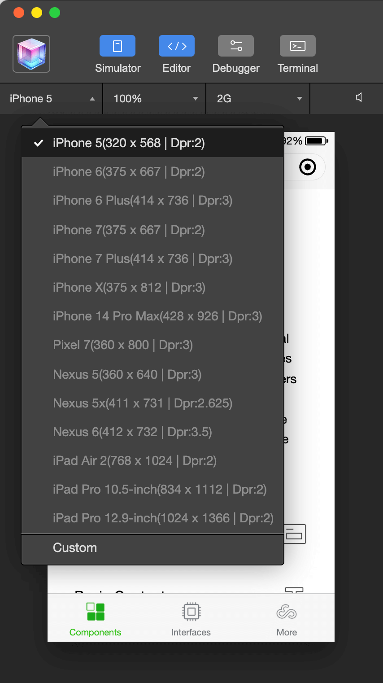Open the 2G network dropdown

[x=258, y=99]
